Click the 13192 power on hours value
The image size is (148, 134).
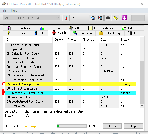[104, 45]
